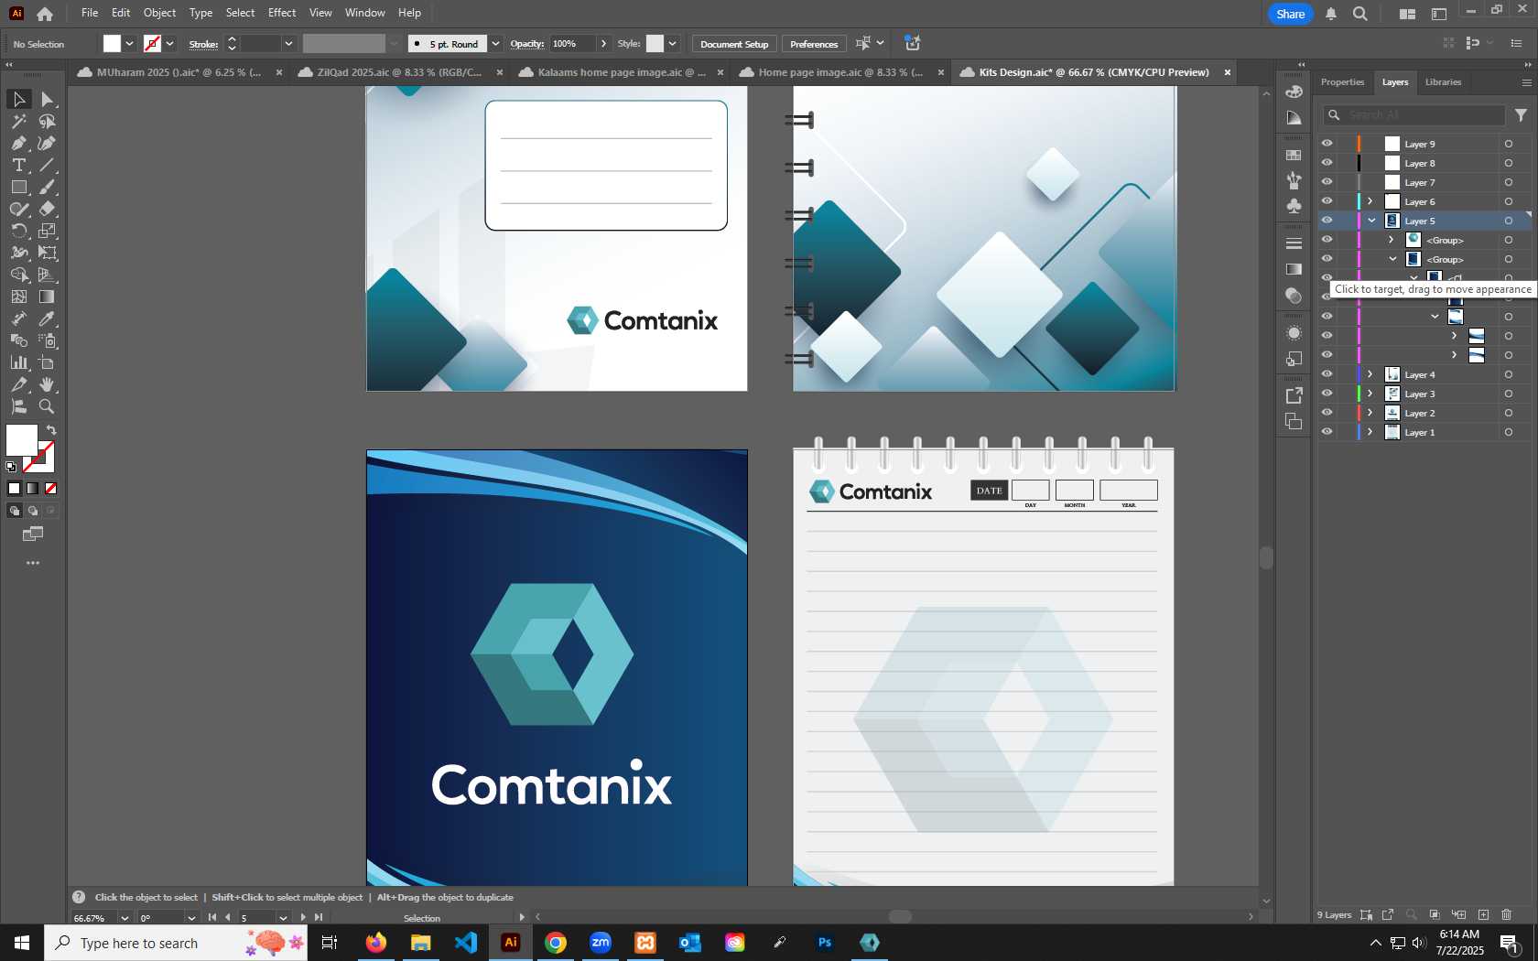Open the Symbols panel (club icon)

tap(1294, 206)
